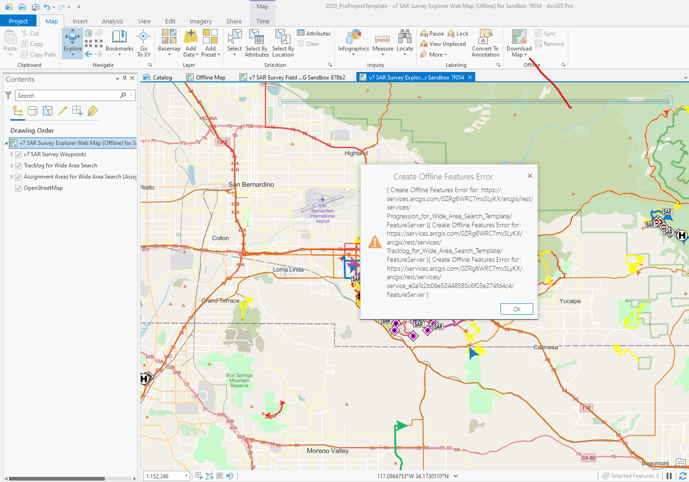
Task: Open the map scale dropdown
Action: coord(186,476)
